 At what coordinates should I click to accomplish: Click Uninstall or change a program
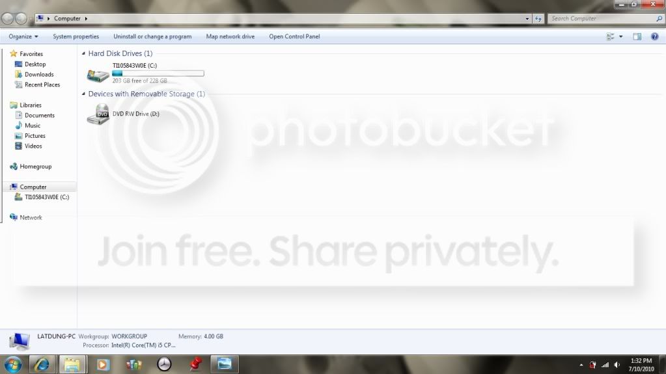coord(152,36)
